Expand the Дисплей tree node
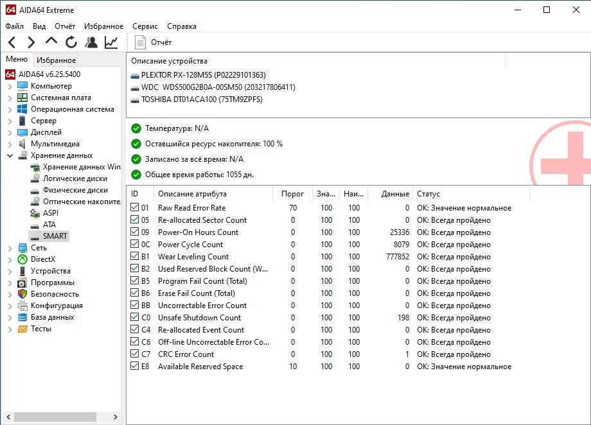591x425 pixels. 10,133
